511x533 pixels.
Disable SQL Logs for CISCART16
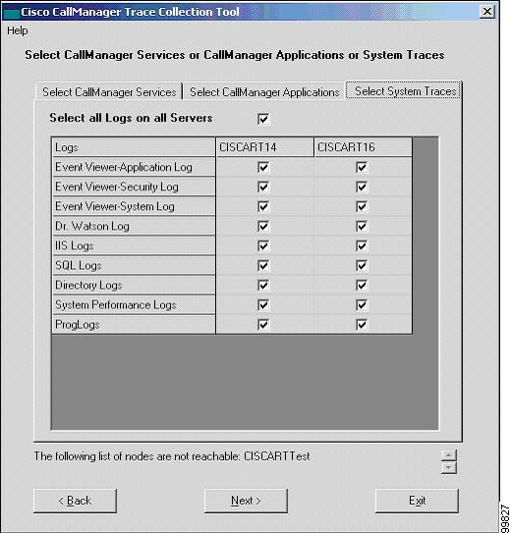(362, 265)
